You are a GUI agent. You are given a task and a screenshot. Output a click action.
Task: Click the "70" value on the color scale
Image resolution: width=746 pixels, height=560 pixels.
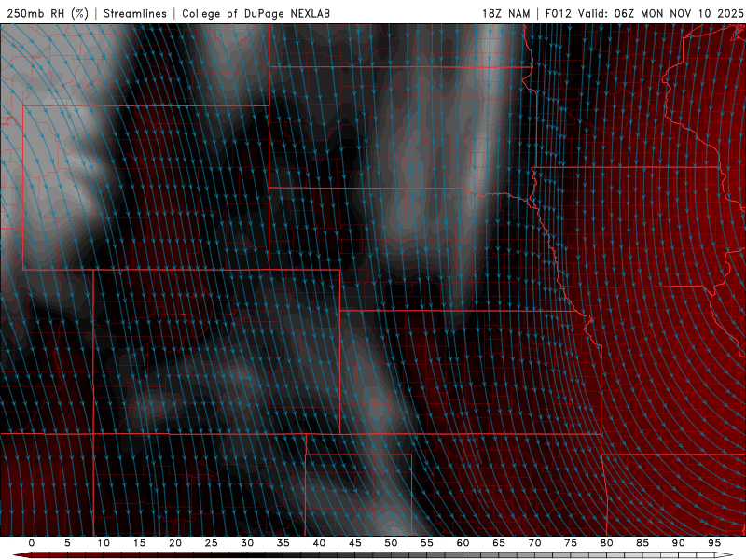[534, 543]
